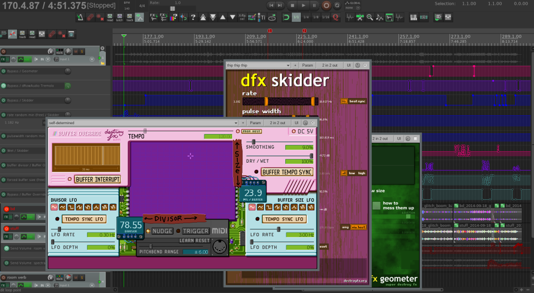Click 2 in 2 out in Geometer window
This screenshot has height=293, width=534.
[x=380, y=139]
